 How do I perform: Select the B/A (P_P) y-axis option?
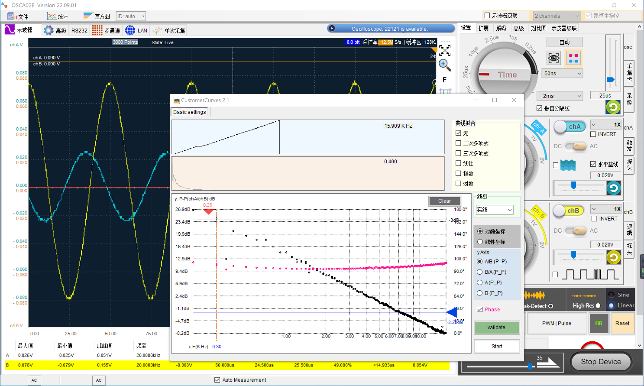point(480,272)
